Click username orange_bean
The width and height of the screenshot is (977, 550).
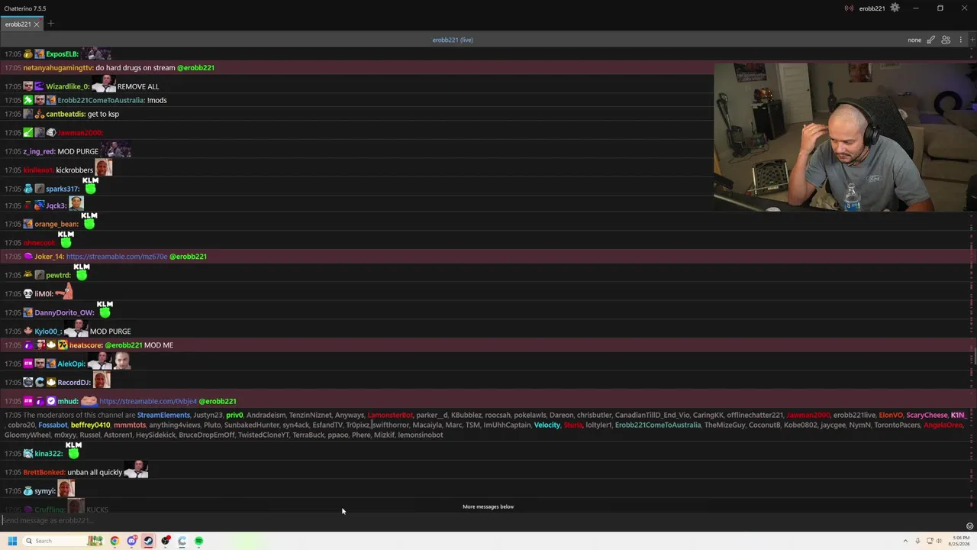[56, 224]
